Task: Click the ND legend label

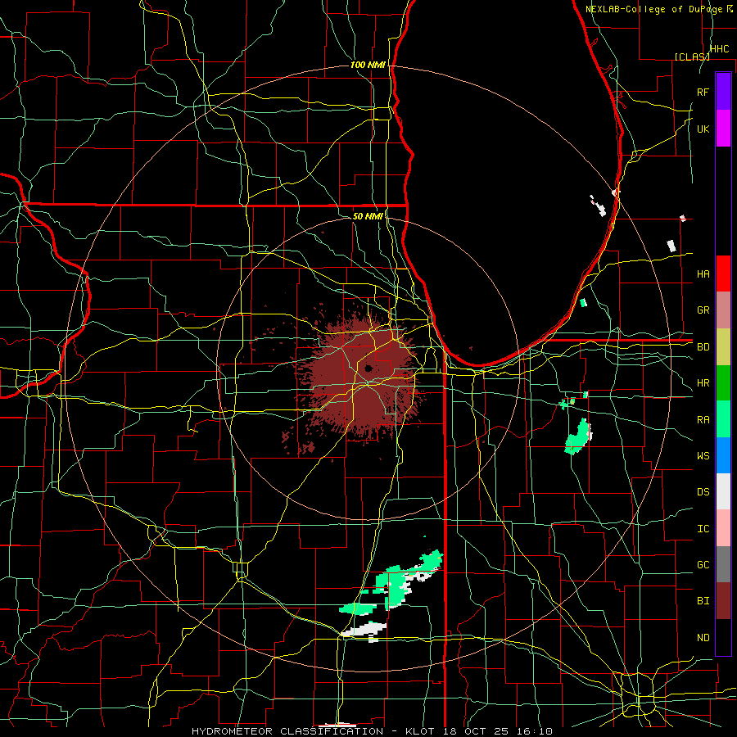Action: (x=703, y=638)
